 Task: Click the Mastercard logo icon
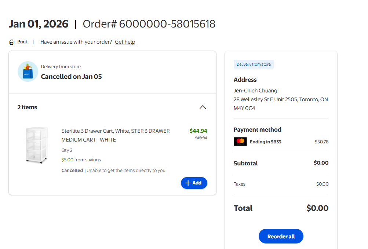[240, 142]
